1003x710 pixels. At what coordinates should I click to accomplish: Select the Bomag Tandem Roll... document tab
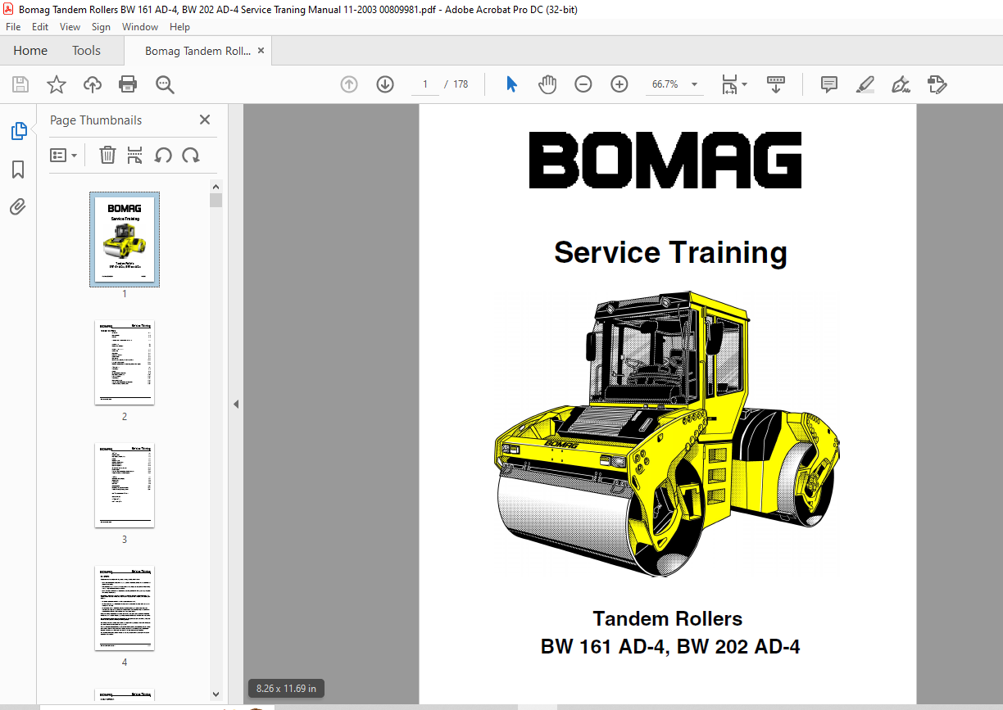197,51
